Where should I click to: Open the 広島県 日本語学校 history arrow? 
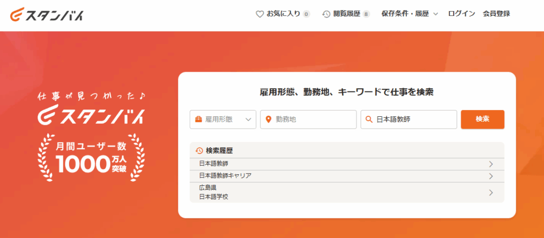pos(491,192)
